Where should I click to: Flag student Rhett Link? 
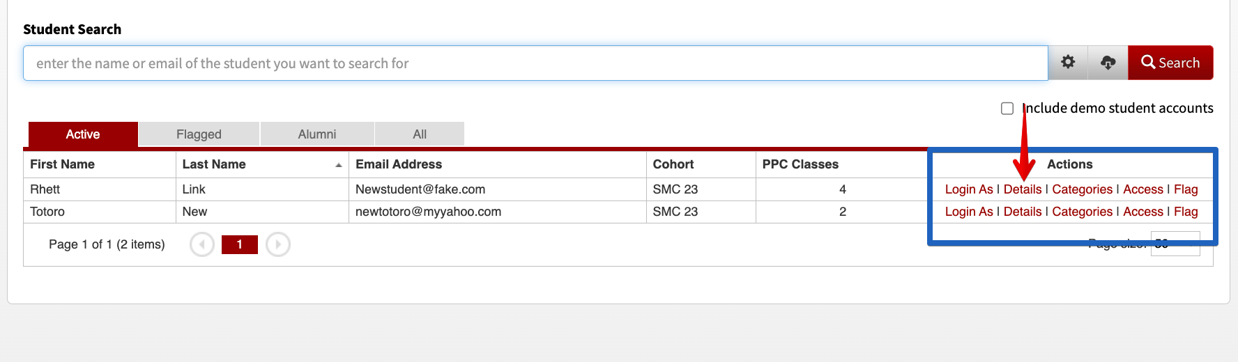[x=1186, y=189]
